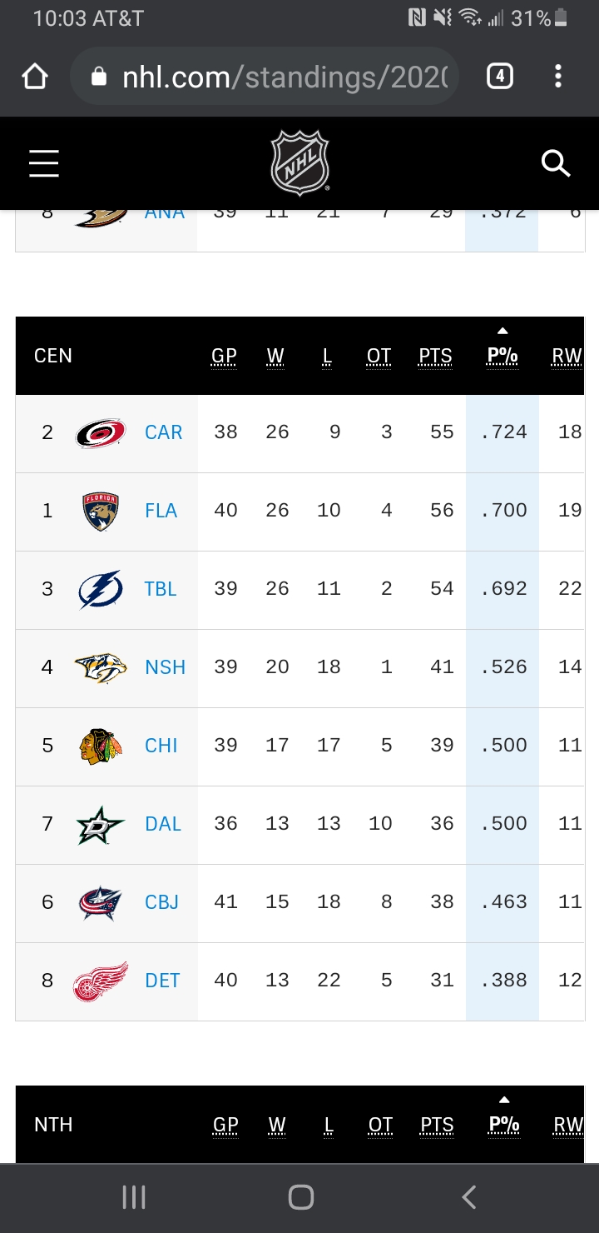
Task: Tap the Detroit Red Wings logo
Action: 101,981
